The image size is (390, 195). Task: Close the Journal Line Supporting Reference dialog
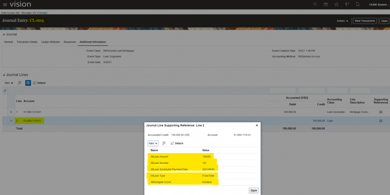tap(257, 125)
